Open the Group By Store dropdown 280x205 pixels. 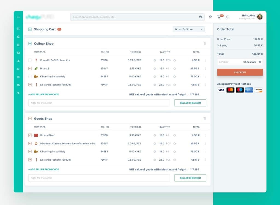(188, 29)
